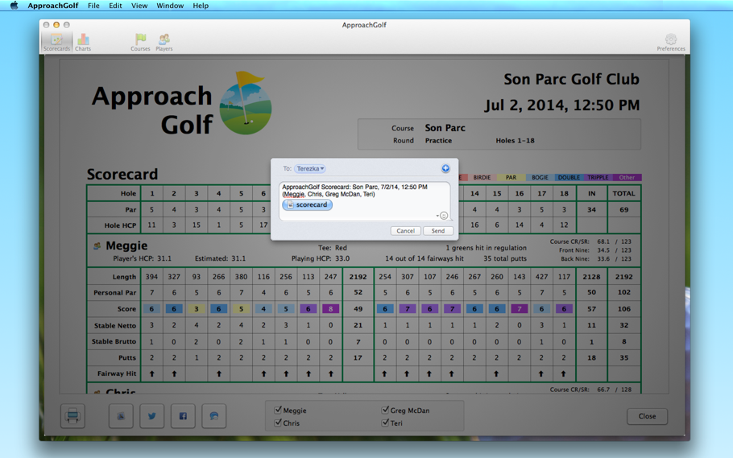
Task: Click the 14 out of 14 fairways hit stat
Action: coord(424,258)
